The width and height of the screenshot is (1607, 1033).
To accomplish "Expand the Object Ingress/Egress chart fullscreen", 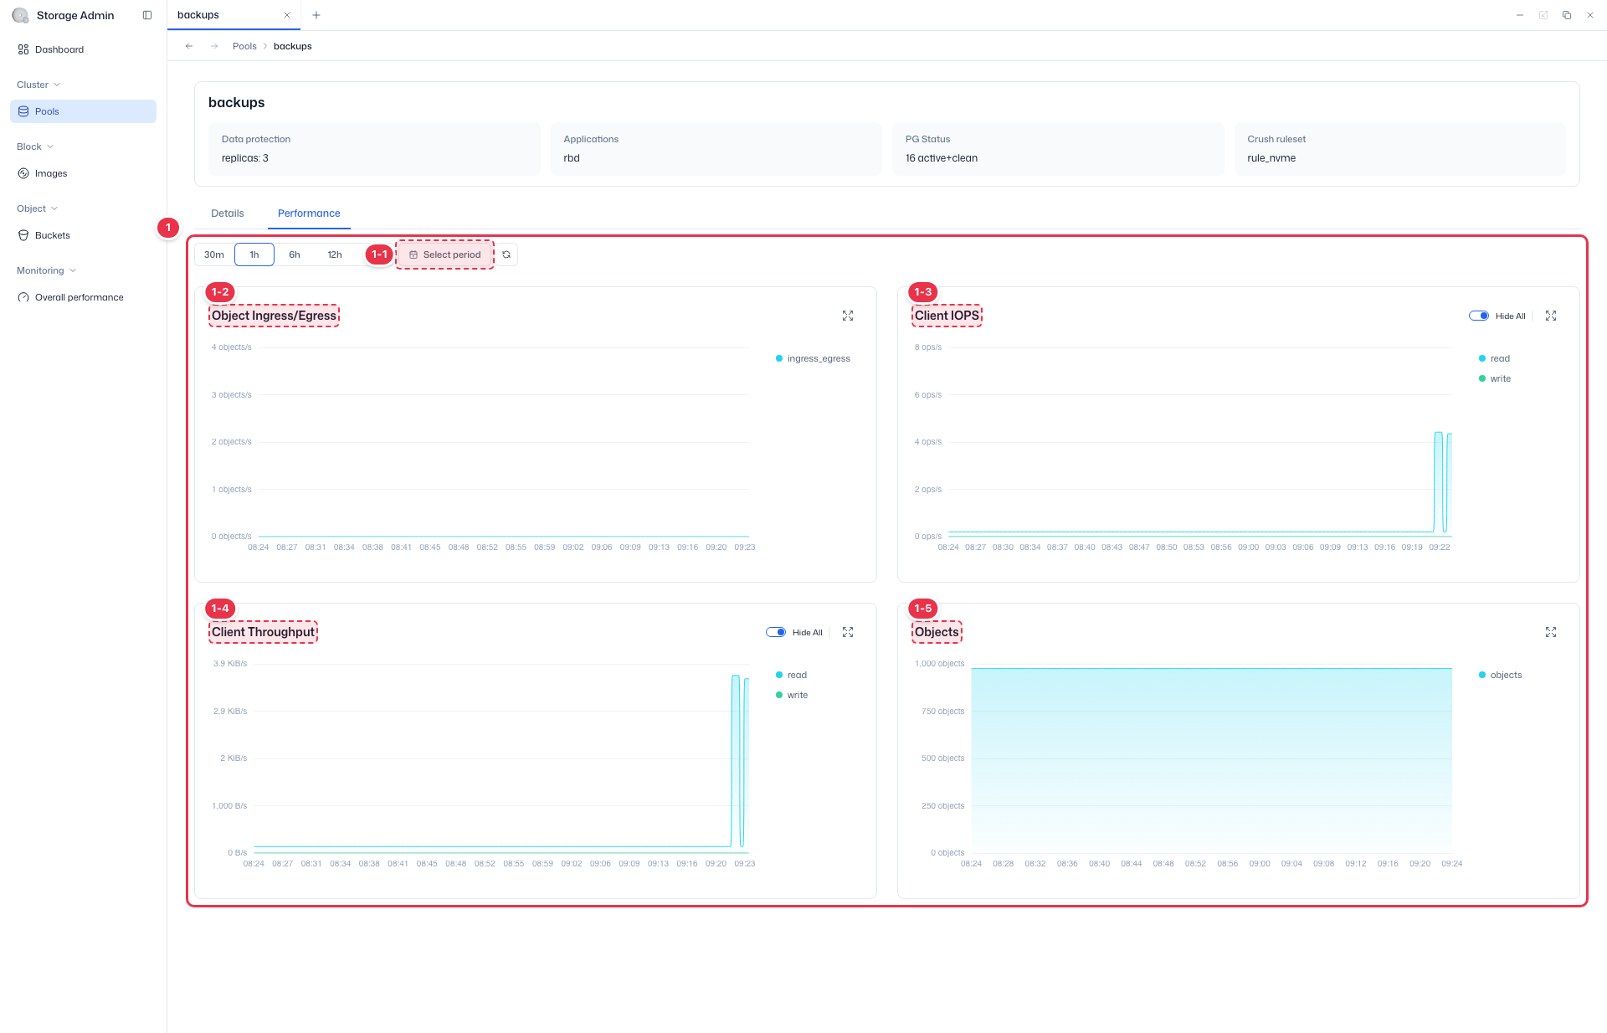I will pos(848,316).
